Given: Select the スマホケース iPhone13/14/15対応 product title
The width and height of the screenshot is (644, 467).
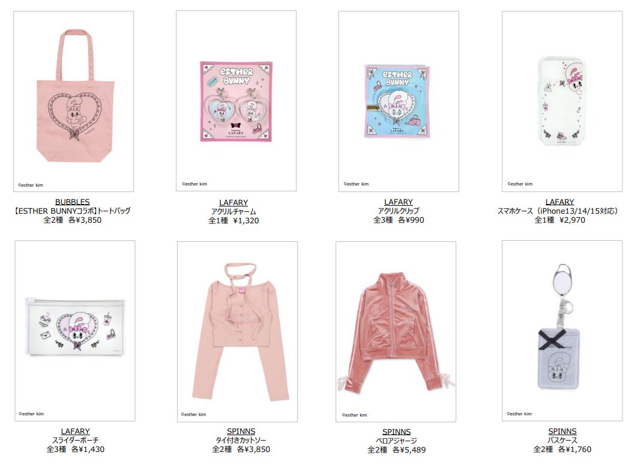Looking at the screenshot, I should [558, 211].
